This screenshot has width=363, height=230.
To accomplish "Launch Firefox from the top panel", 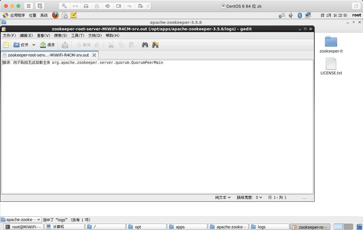I will click(x=55, y=15).
